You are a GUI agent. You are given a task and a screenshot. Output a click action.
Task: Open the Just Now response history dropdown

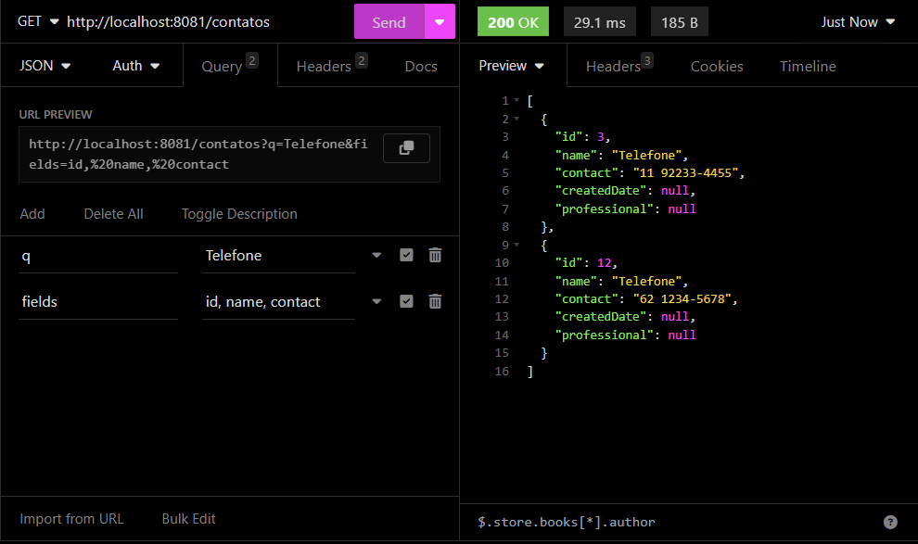point(858,22)
